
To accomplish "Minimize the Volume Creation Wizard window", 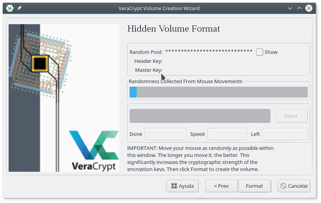I will (290, 8).
